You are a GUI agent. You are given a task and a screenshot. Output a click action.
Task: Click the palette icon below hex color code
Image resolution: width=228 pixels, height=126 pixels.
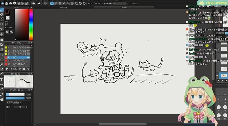[7, 32]
